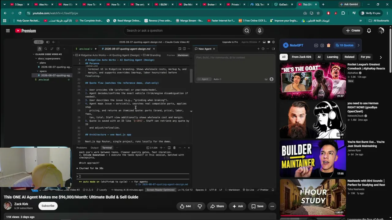
Task: Share this video
Action: click(217, 206)
